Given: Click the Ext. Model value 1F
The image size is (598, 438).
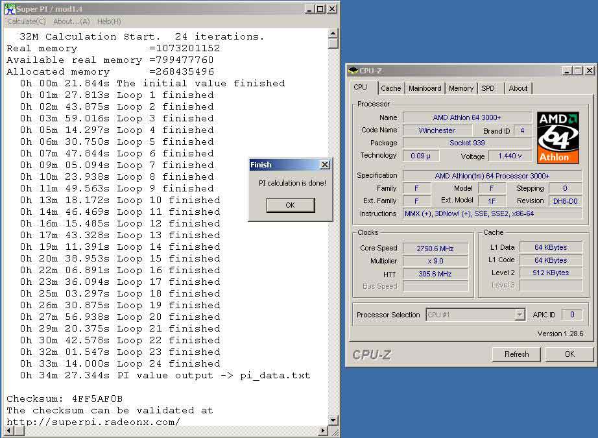Looking at the screenshot, I should [492, 201].
